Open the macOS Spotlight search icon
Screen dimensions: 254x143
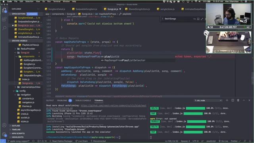[x=242, y=2]
